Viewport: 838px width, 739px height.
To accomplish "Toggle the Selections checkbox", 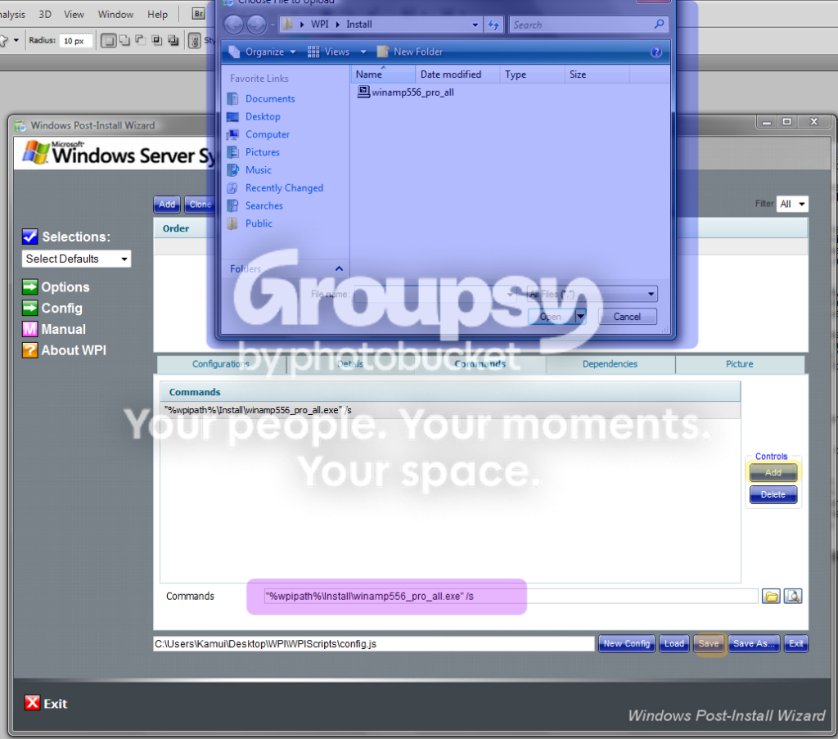I will 30,237.
